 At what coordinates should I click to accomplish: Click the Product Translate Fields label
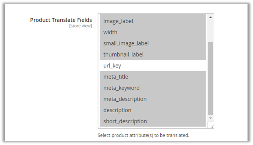point(61,20)
